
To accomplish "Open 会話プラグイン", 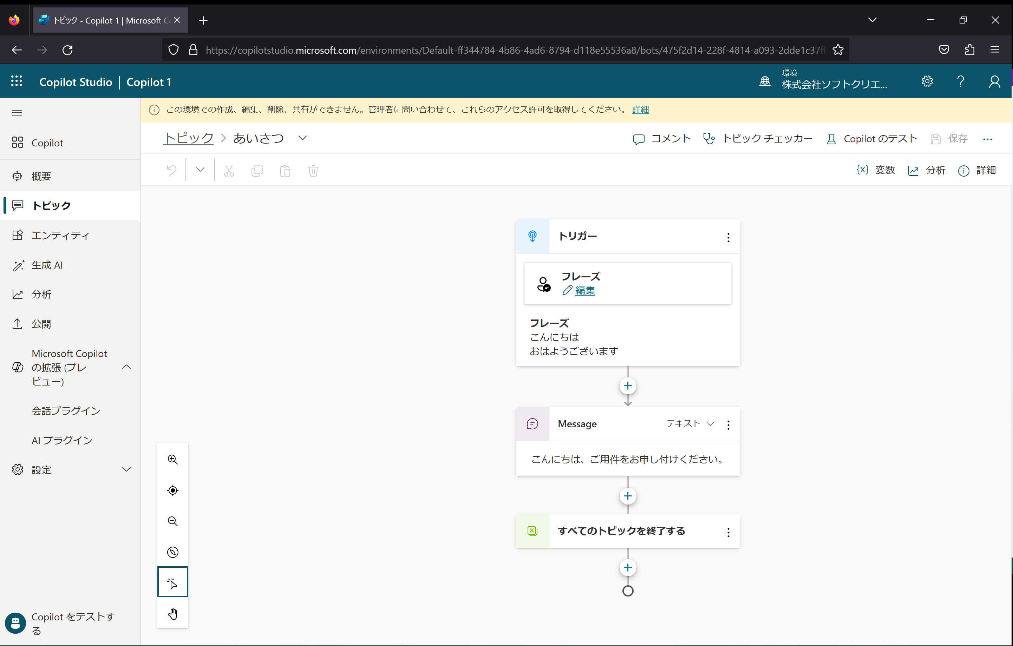I will 66,410.
